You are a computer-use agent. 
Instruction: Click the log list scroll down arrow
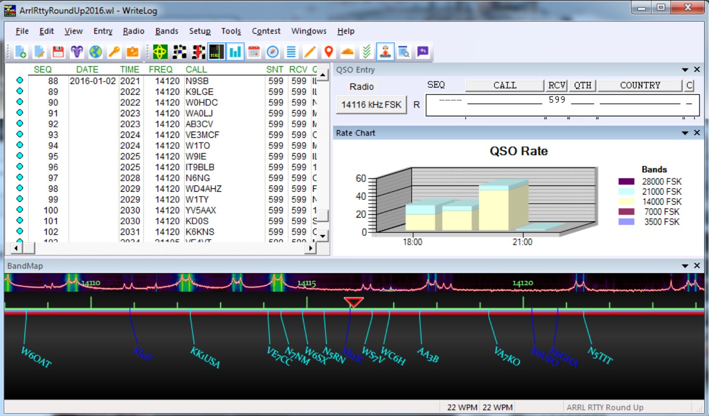(323, 236)
